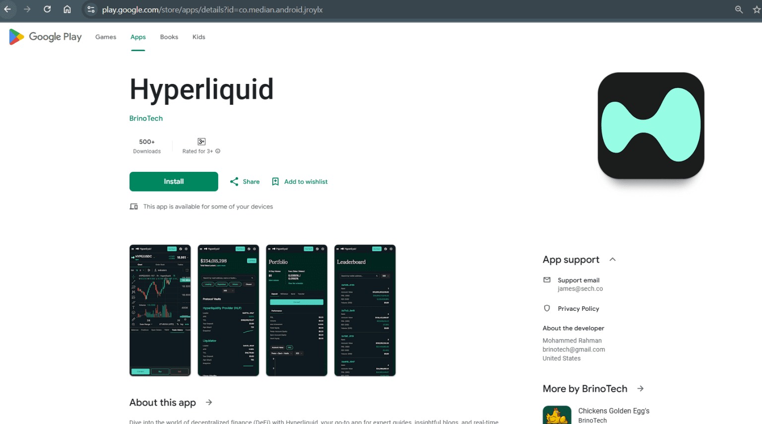The height and width of the screenshot is (424, 762).
Task: Open the Chickens Golden Egg's app icon
Action: [557, 415]
